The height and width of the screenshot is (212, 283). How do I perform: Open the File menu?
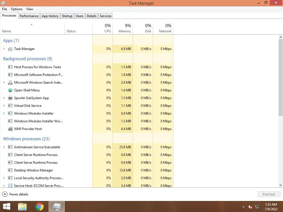pyautogui.click(x=4, y=9)
